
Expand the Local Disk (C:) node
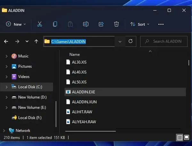pos(7,87)
